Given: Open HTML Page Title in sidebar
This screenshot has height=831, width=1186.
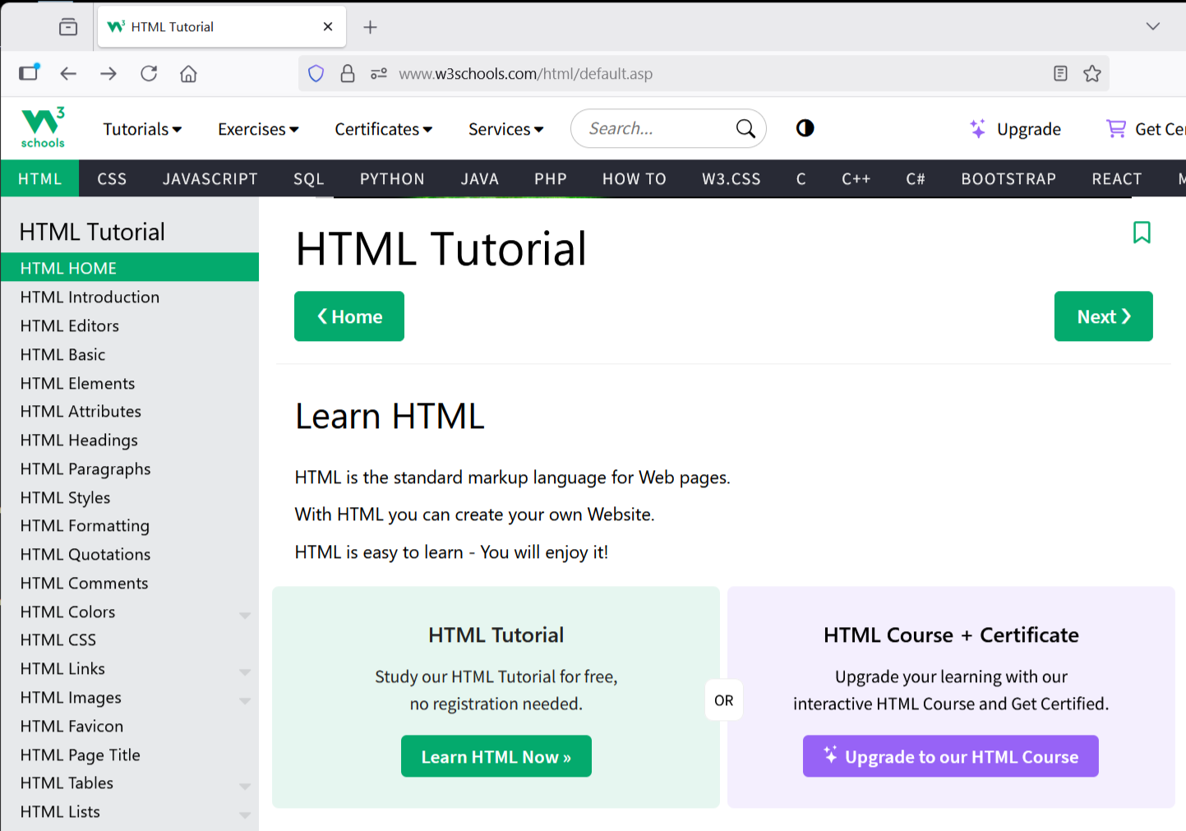Looking at the screenshot, I should point(129,755).
